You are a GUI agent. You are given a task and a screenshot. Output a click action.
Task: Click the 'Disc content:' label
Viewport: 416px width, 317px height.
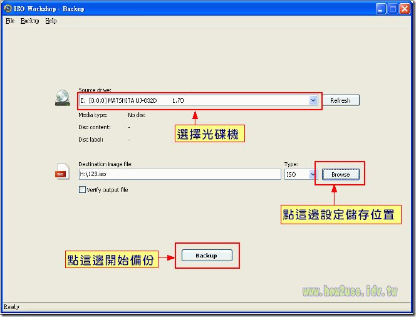95,127
